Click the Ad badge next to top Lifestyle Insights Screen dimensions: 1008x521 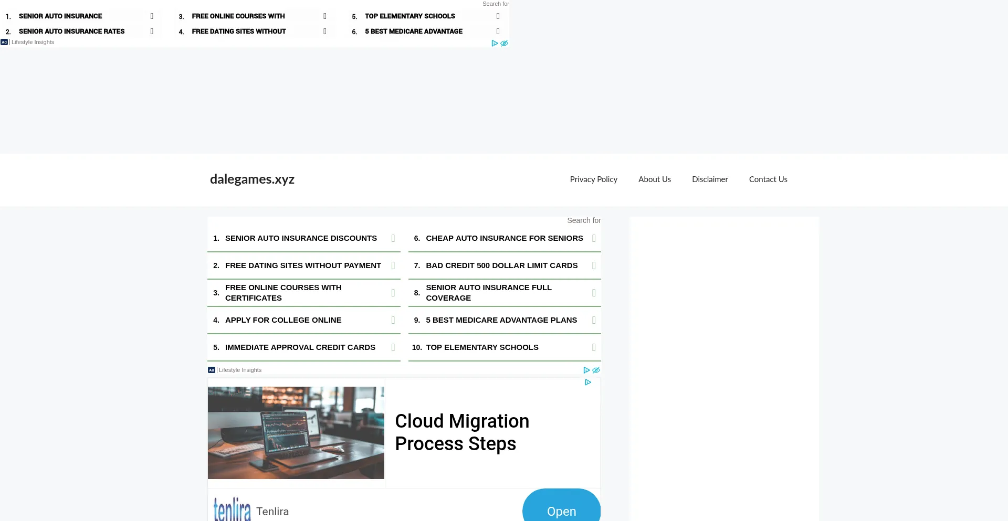(x=4, y=42)
